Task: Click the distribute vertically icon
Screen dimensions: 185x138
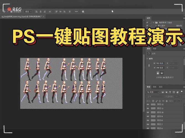Action: click(x=50, y=12)
